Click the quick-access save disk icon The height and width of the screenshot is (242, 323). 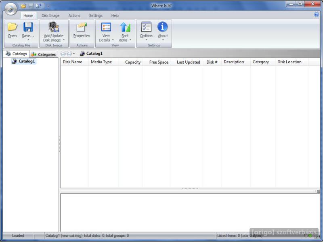tap(31, 6)
